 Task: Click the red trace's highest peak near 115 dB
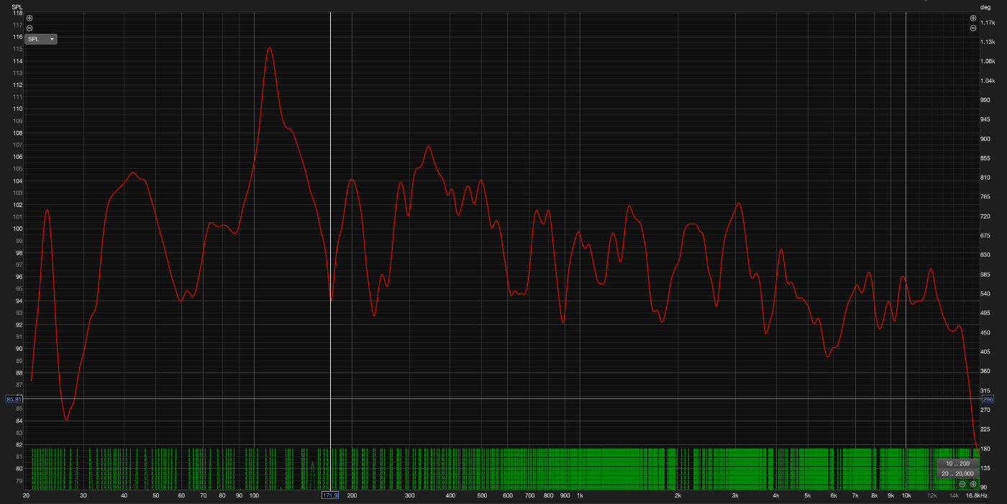(x=270, y=48)
